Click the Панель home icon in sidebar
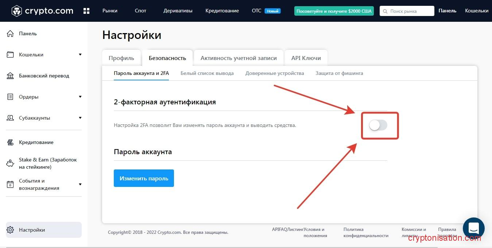The image size is (492, 248). tap(10, 33)
